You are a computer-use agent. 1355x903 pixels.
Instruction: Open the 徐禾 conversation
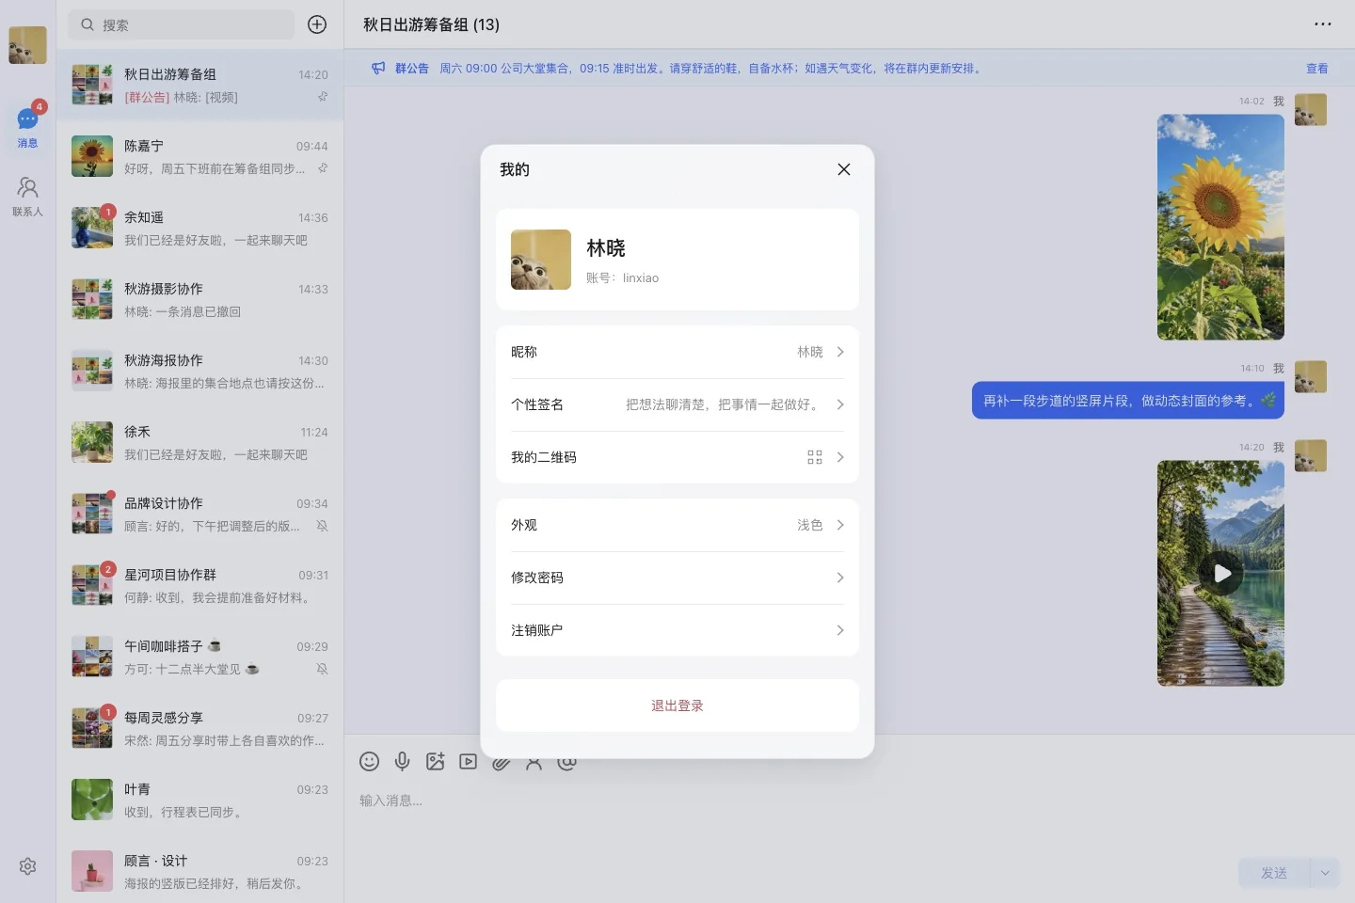199,443
